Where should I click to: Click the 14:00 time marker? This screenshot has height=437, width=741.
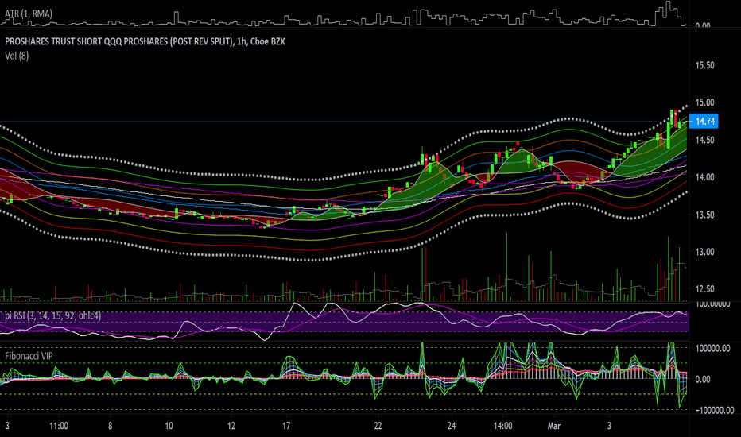[502, 426]
